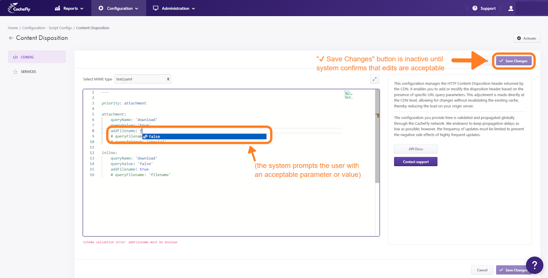
Task: Click the schema validation error message
Action: click(x=130, y=242)
